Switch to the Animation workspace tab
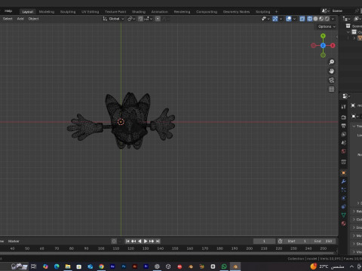The width and height of the screenshot is (362, 271). pos(159,11)
